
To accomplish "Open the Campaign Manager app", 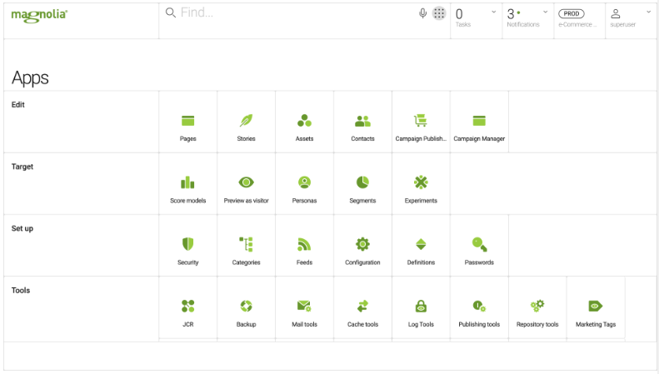I will point(479,122).
